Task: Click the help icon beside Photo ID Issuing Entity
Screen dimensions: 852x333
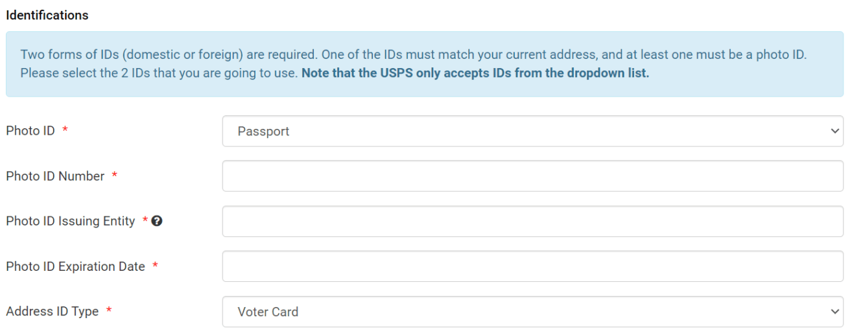Action: tap(157, 222)
